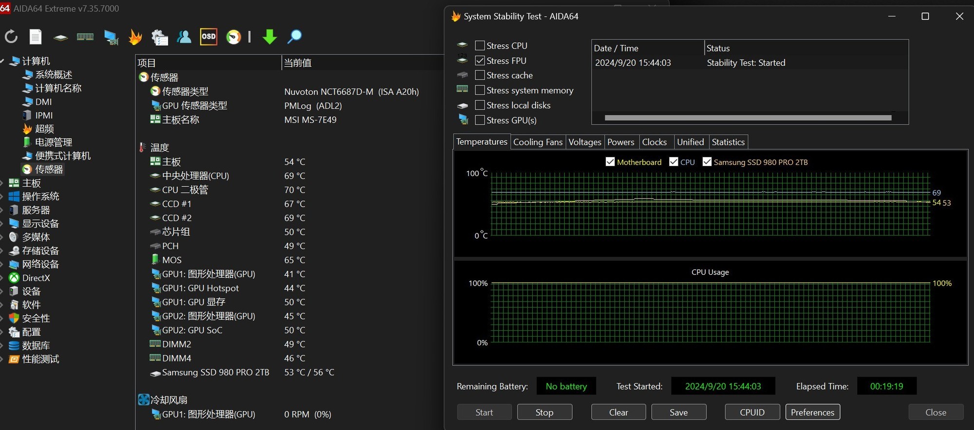This screenshot has height=430, width=974.
Task: Expand the 网络设备 tree node
Action: pos(2,264)
